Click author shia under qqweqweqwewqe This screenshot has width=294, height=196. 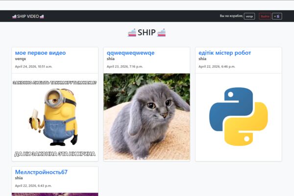click(x=111, y=59)
